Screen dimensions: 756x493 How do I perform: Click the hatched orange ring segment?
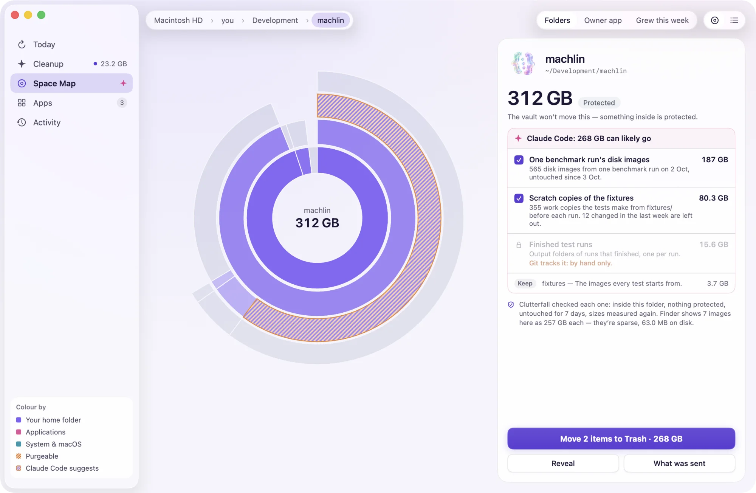click(428, 218)
